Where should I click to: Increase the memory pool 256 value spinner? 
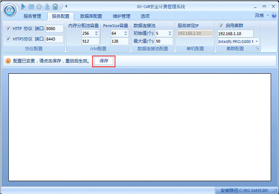tap(96, 32)
